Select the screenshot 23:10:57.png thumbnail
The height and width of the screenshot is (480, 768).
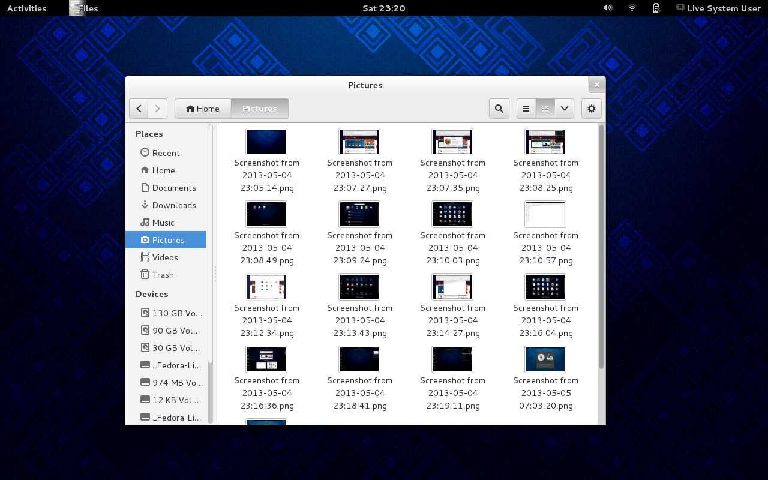545,215
